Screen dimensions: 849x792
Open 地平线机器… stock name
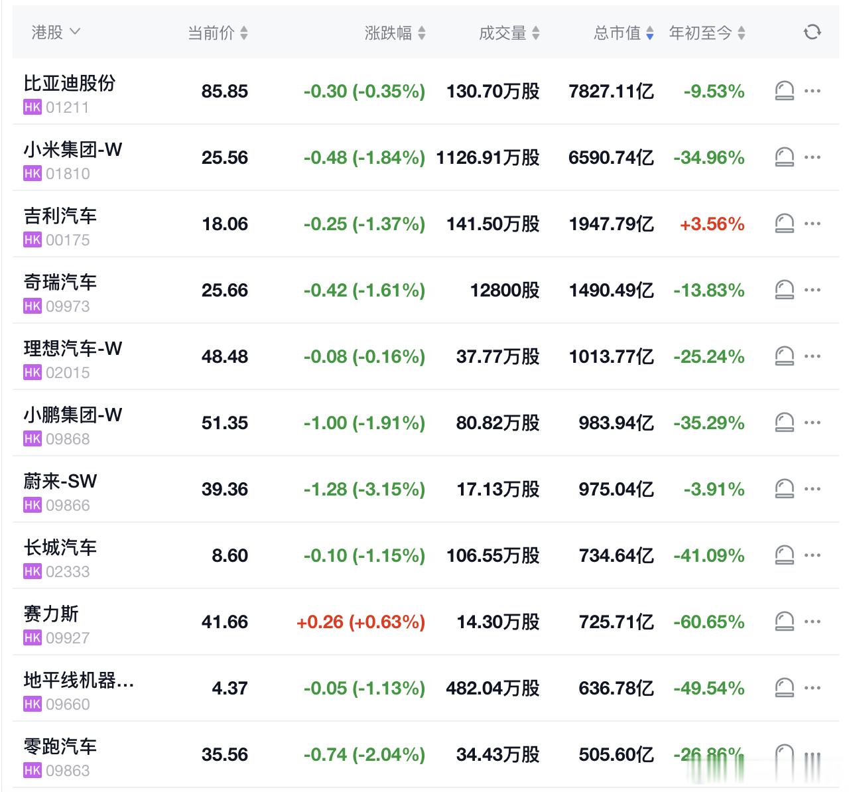[79, 680]
